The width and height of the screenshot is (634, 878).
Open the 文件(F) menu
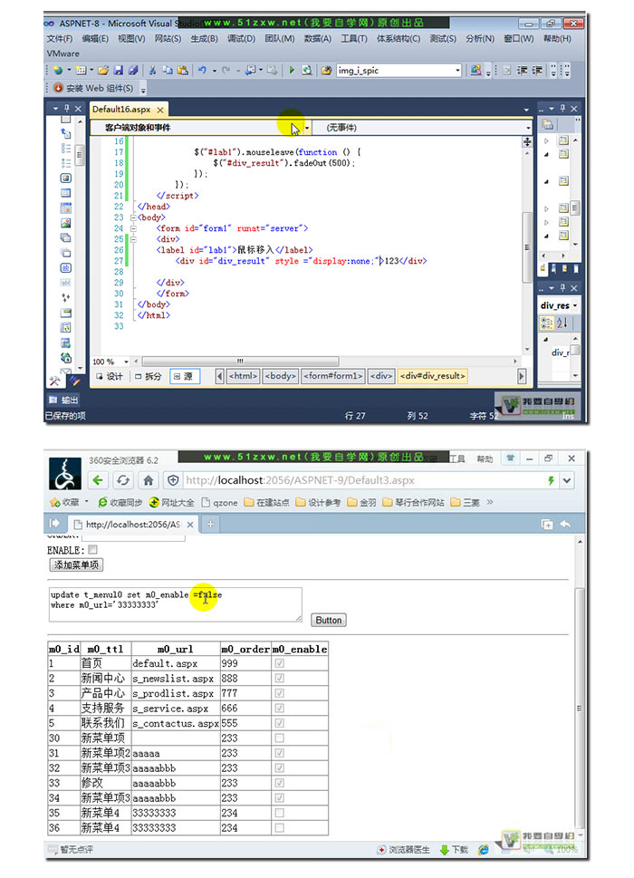pyautogui.click(x=59, y=39)
